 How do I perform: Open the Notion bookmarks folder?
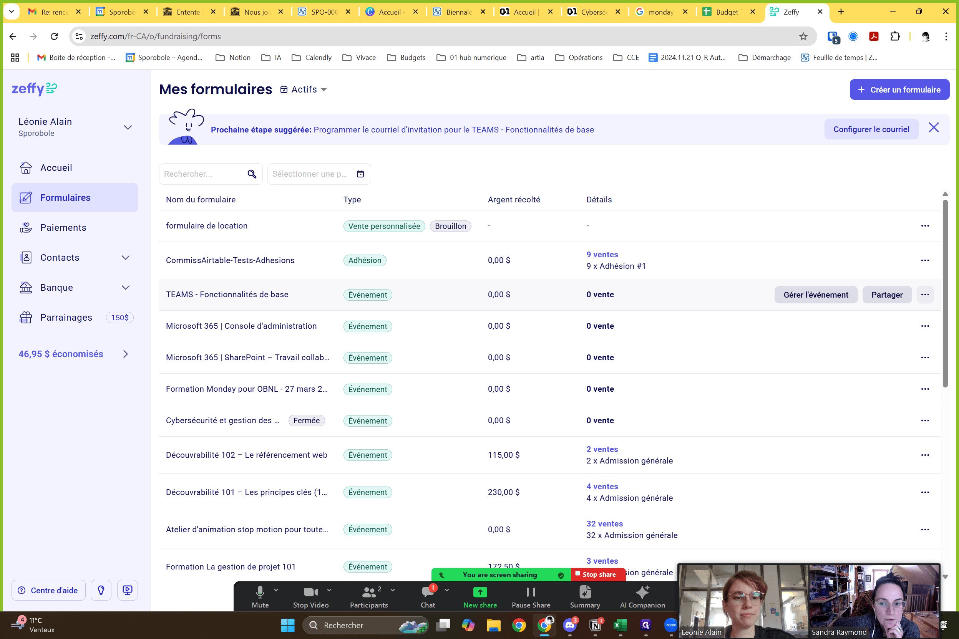coord(233,58)
